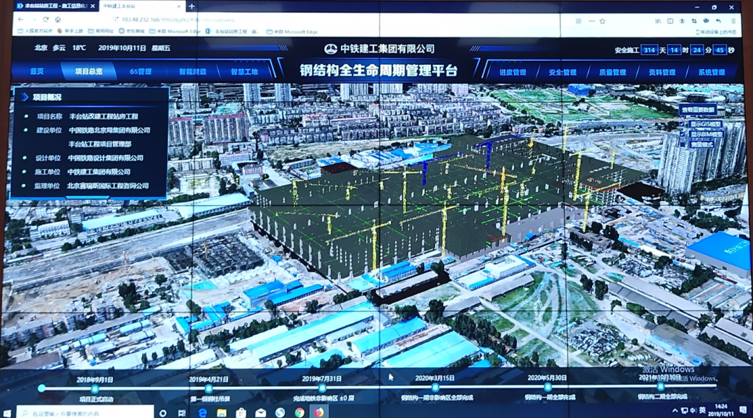Open the 常用网址 bookmark folder
753x418 pixels.
(101, 31)
